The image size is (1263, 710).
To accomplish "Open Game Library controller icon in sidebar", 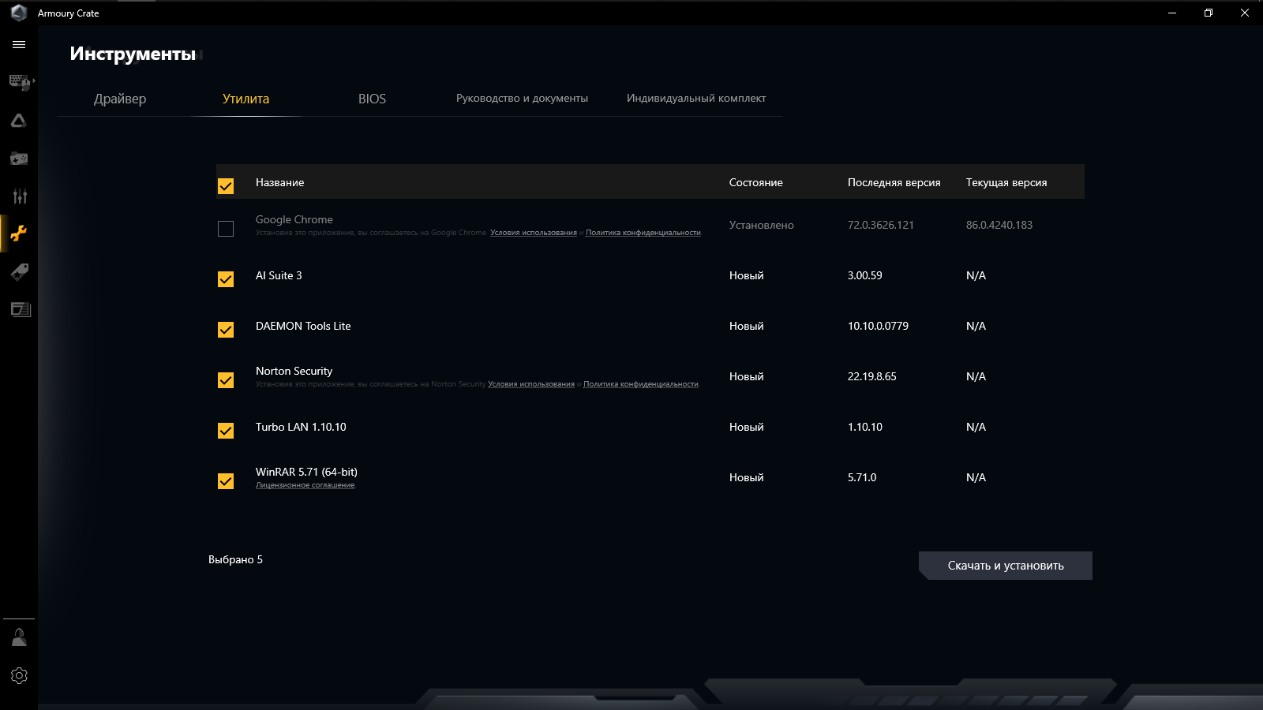I will [x=19, y=159].
